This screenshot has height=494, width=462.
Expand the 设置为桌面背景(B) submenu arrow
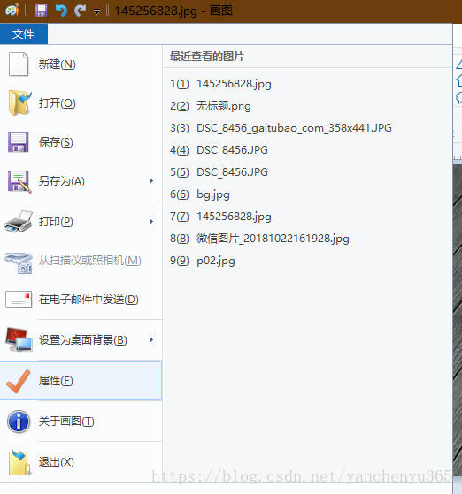[x=151, y=339]
